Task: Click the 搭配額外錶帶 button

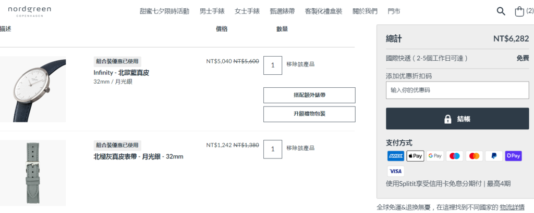Action: point(309,95)
